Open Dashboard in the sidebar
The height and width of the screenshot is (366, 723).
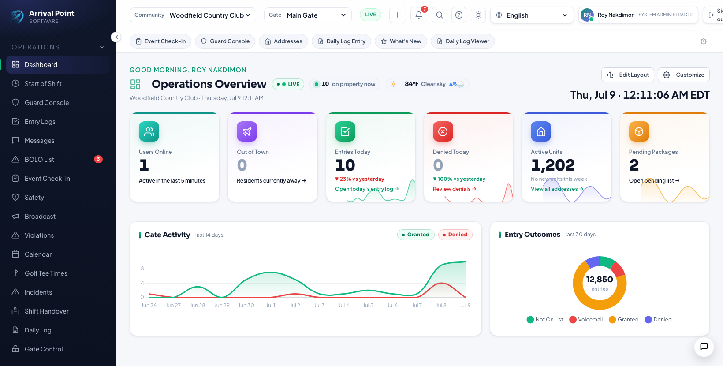(x=58, y=65)
